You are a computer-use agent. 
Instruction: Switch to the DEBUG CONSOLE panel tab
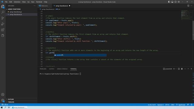(62, 69)
